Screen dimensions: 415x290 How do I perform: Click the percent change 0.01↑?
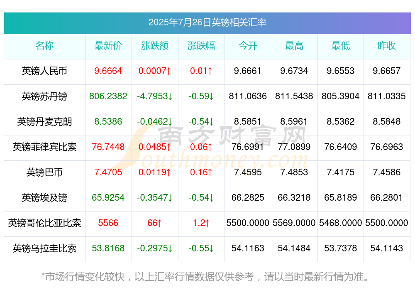(201, 71)
